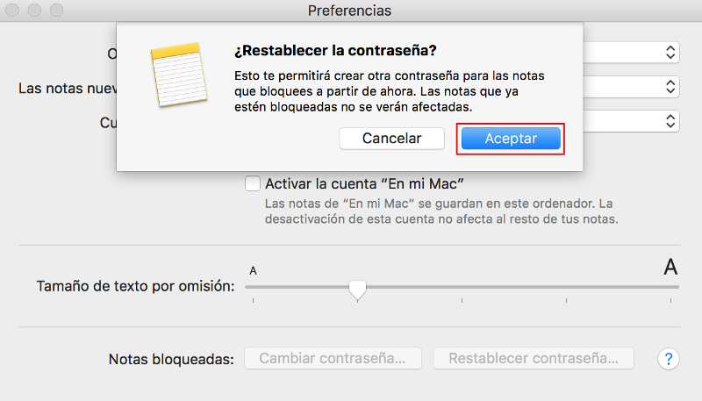Click the small A at the slider's left end

(253, 270)
